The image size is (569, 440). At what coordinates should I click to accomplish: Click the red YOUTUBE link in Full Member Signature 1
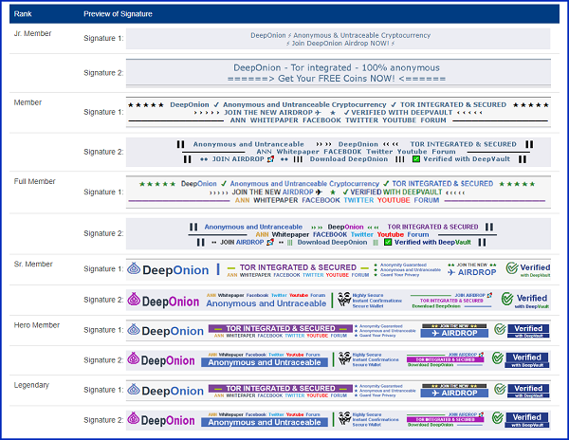[394, 200]
